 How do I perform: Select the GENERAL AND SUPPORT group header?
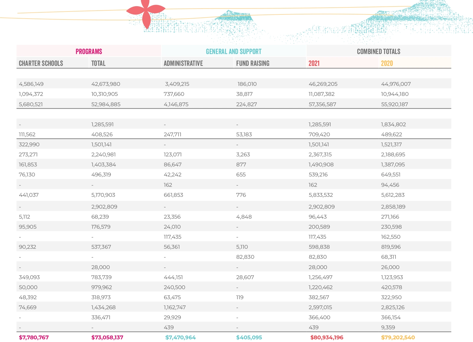point(234,51)
